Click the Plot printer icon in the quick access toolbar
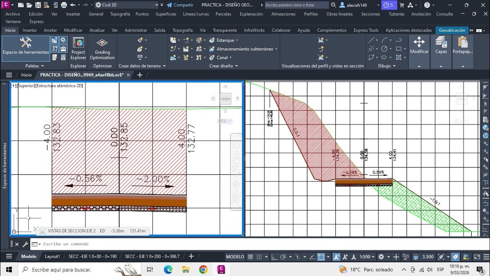This screenshot has width=490, height=276. coord(64,5)
